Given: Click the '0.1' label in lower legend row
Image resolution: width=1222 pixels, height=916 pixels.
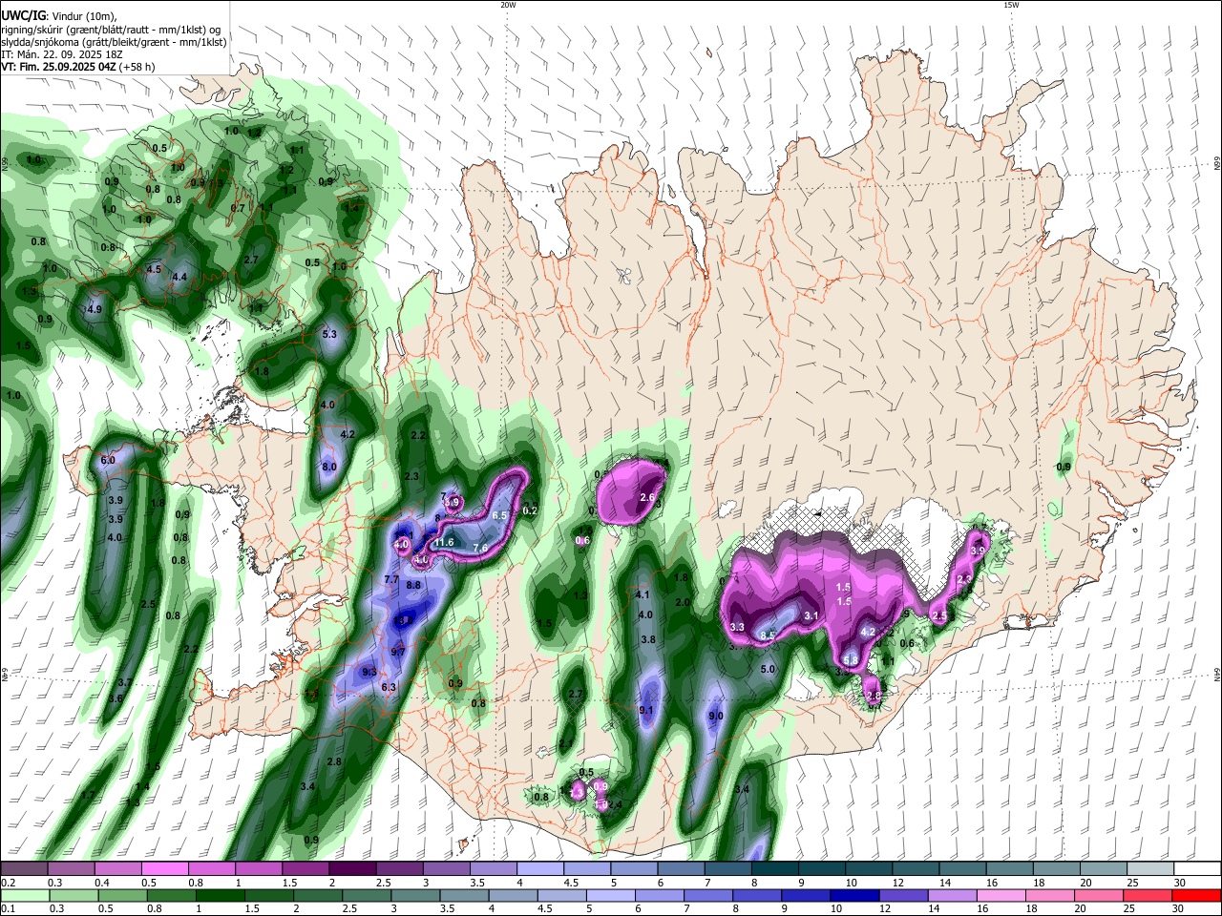Looking at the screenshot, I should pyautogui.click(x=8, y=909).
